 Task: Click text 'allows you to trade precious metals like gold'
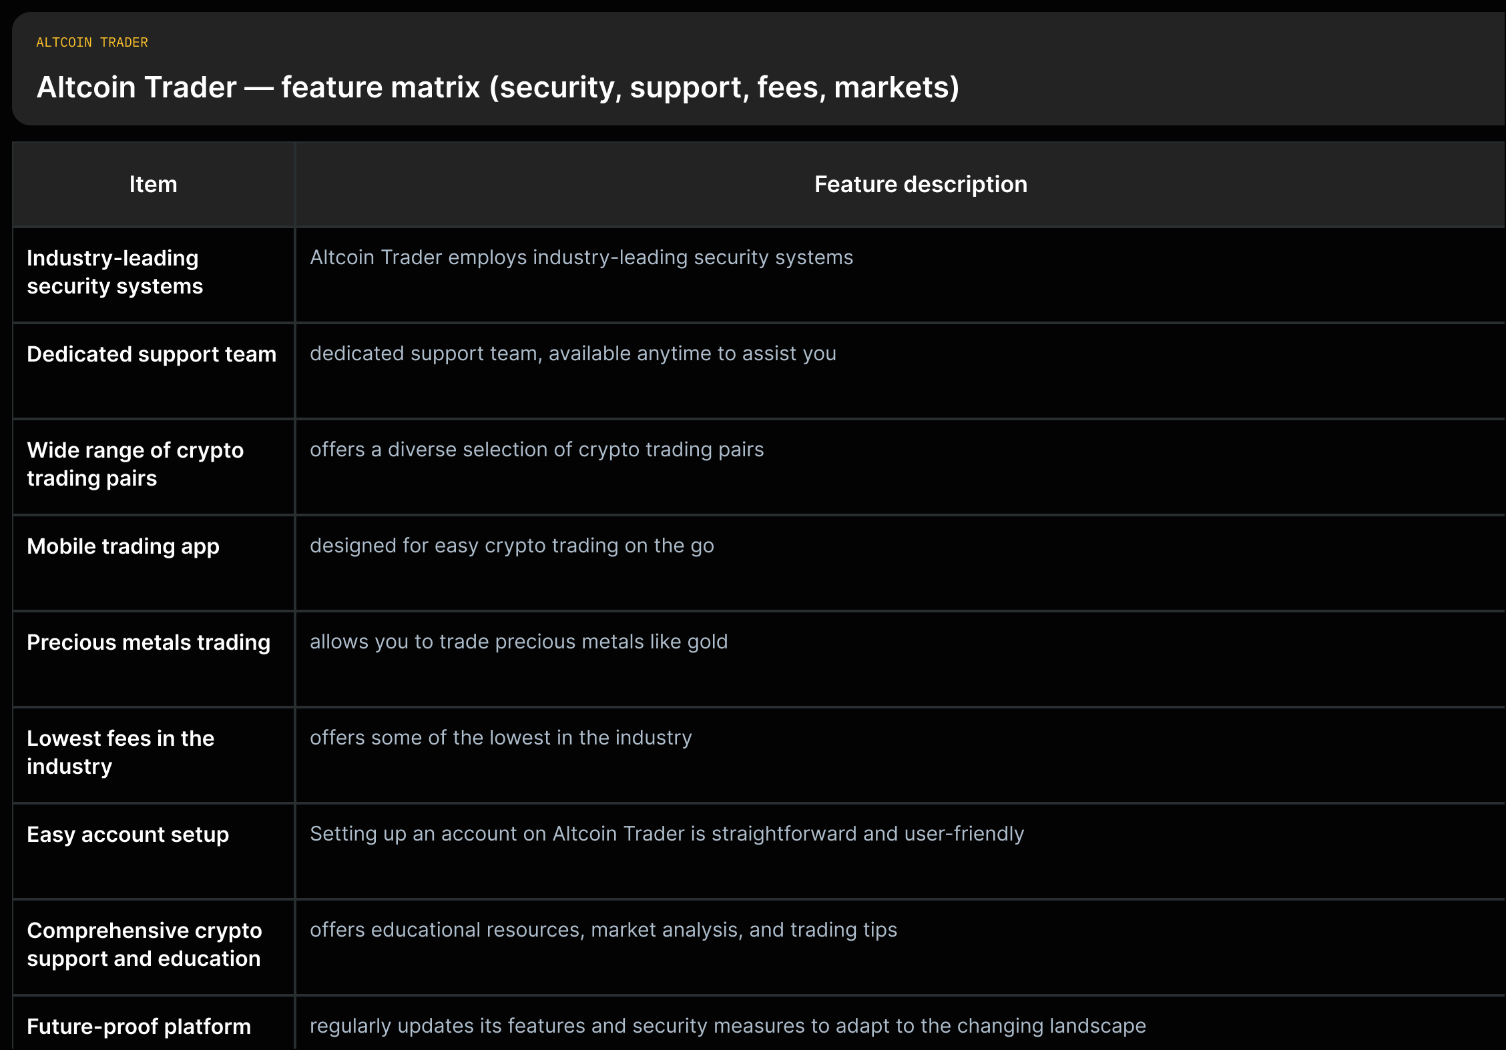coord(519,642)
